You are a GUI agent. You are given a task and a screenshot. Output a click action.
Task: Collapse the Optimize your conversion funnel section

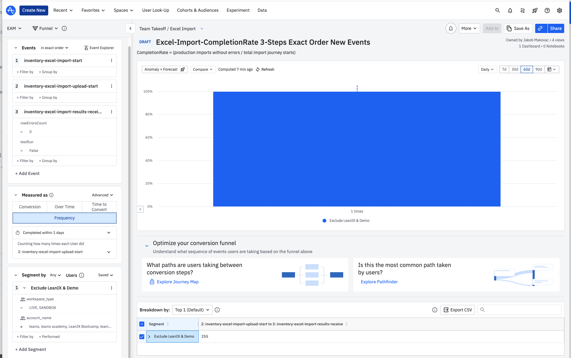147,246
